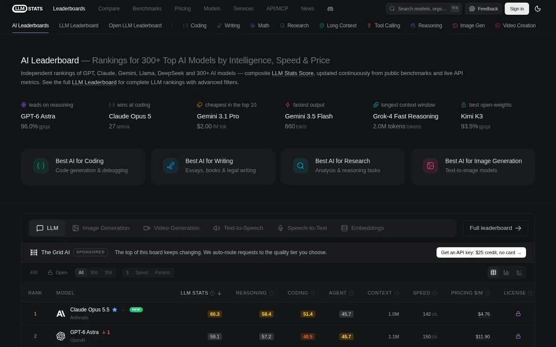Click the Sign in button

click(x=517, y=9)
